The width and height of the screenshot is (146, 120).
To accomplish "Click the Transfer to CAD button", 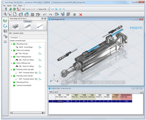I will (x=29, y=9).
